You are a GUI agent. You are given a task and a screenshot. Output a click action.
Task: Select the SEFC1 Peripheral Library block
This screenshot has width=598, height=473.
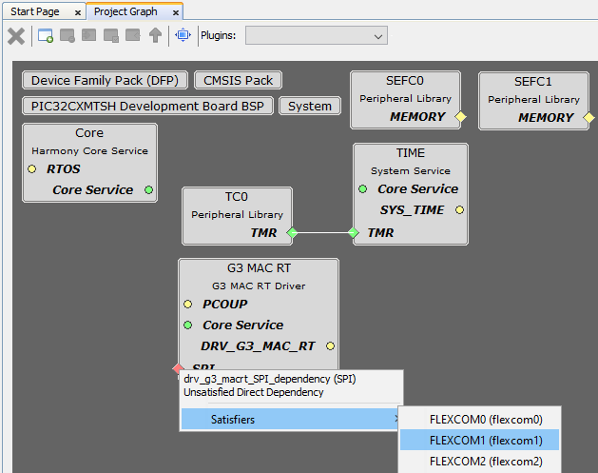pos(533,101)
